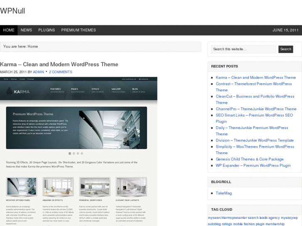Click the 'autoblog' tag in tag cloud
The image size is (302, 226).
[214, 224]
